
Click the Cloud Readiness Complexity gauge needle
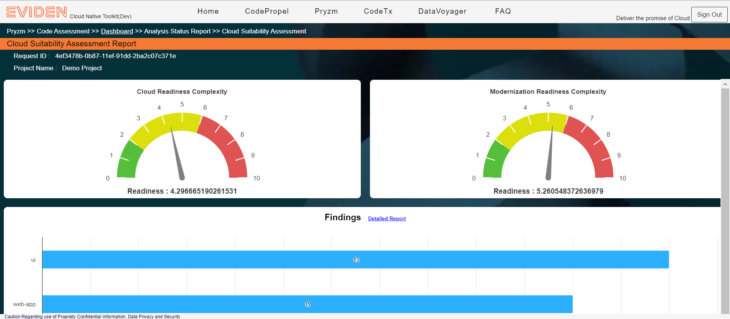(177, 153)
